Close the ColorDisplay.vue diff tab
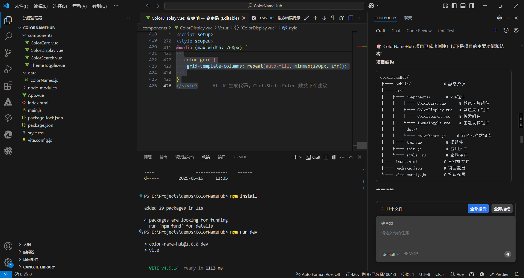The image size is (524, 278). [244, 18]
